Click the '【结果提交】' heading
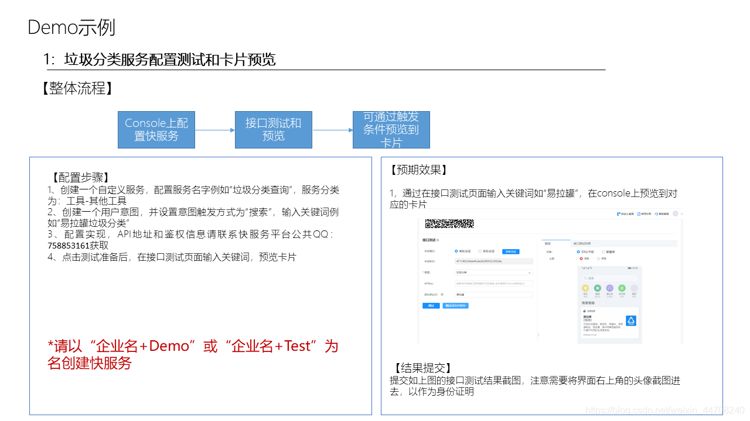Image resolution: width=750 pixels, height=421 pixels. click(422, 368)
